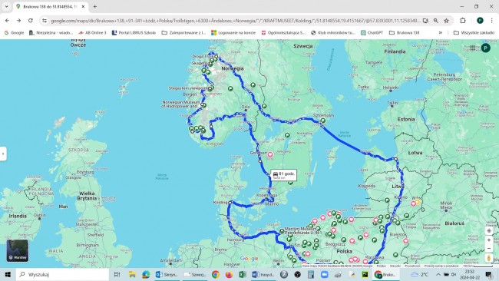This screenshot has width=499, height=281.
Task: Click the address bar URL field
Action: [235, 21]
